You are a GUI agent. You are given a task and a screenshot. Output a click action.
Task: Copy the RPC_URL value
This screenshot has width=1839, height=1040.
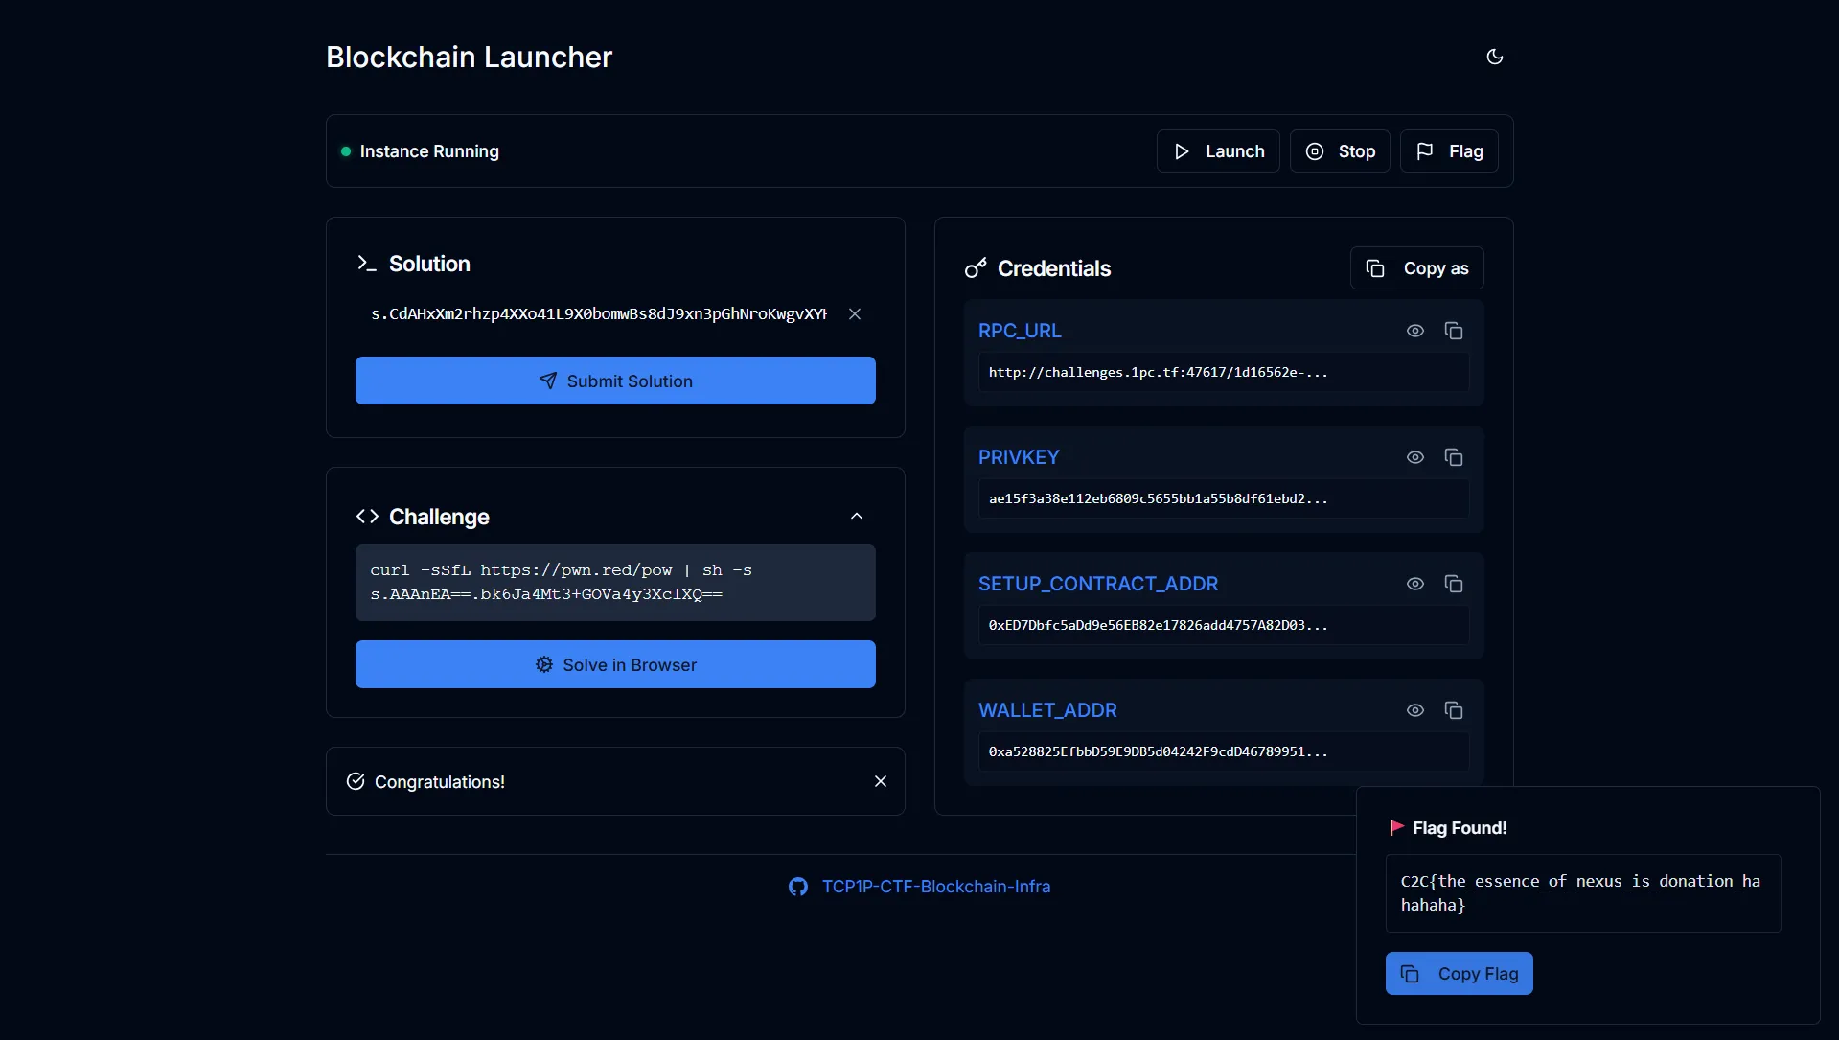pyautogui.click(x=1453, y=331)
